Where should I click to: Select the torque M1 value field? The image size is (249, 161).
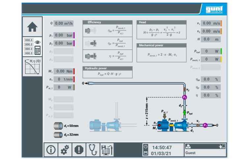tap(63, 71)
